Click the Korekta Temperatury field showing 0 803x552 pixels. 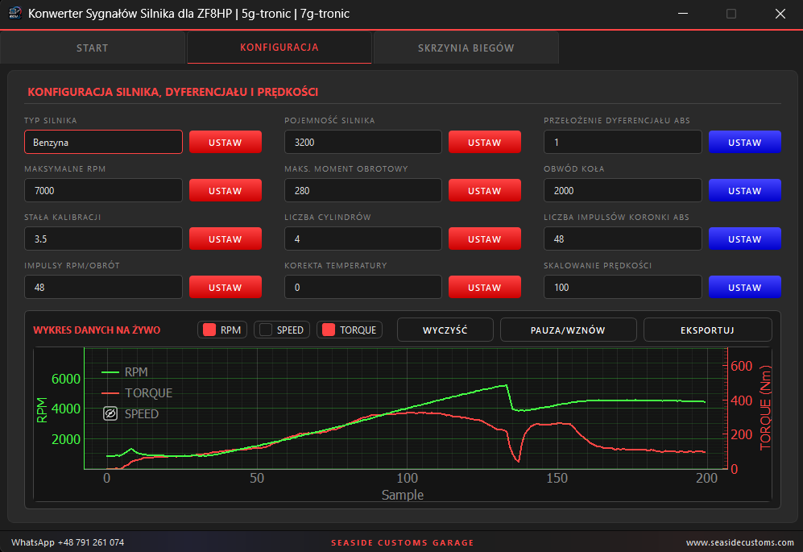(363, 287)
